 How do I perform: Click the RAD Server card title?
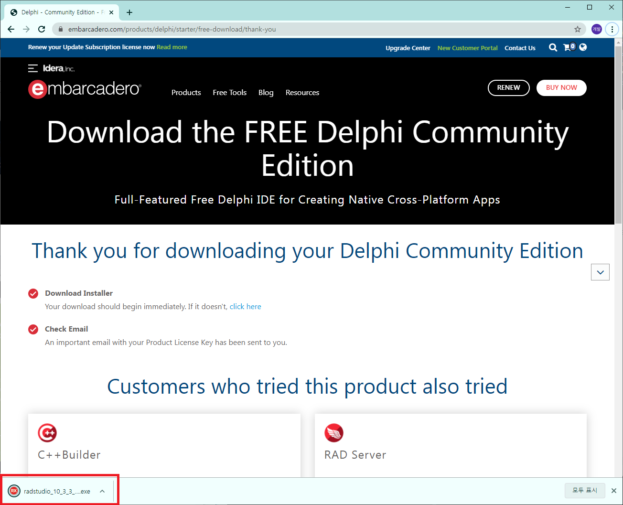coord(355,455)
